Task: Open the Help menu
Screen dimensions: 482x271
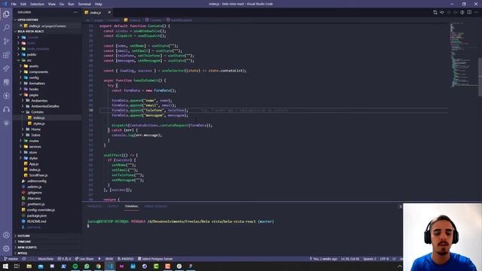Action: pyautogui.click(x=99, y=4)
